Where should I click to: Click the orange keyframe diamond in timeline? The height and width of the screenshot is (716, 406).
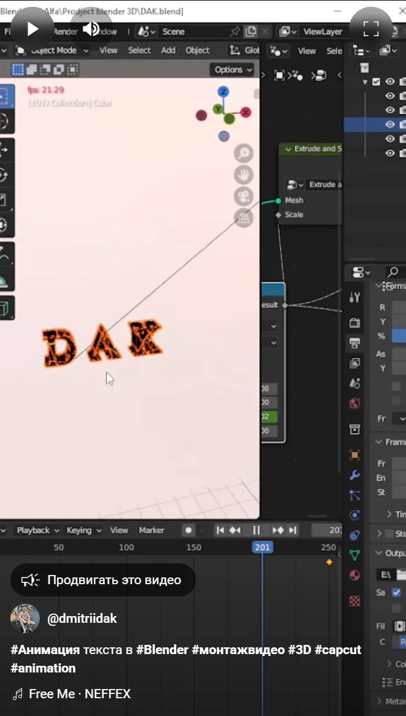tap(329, 562)
